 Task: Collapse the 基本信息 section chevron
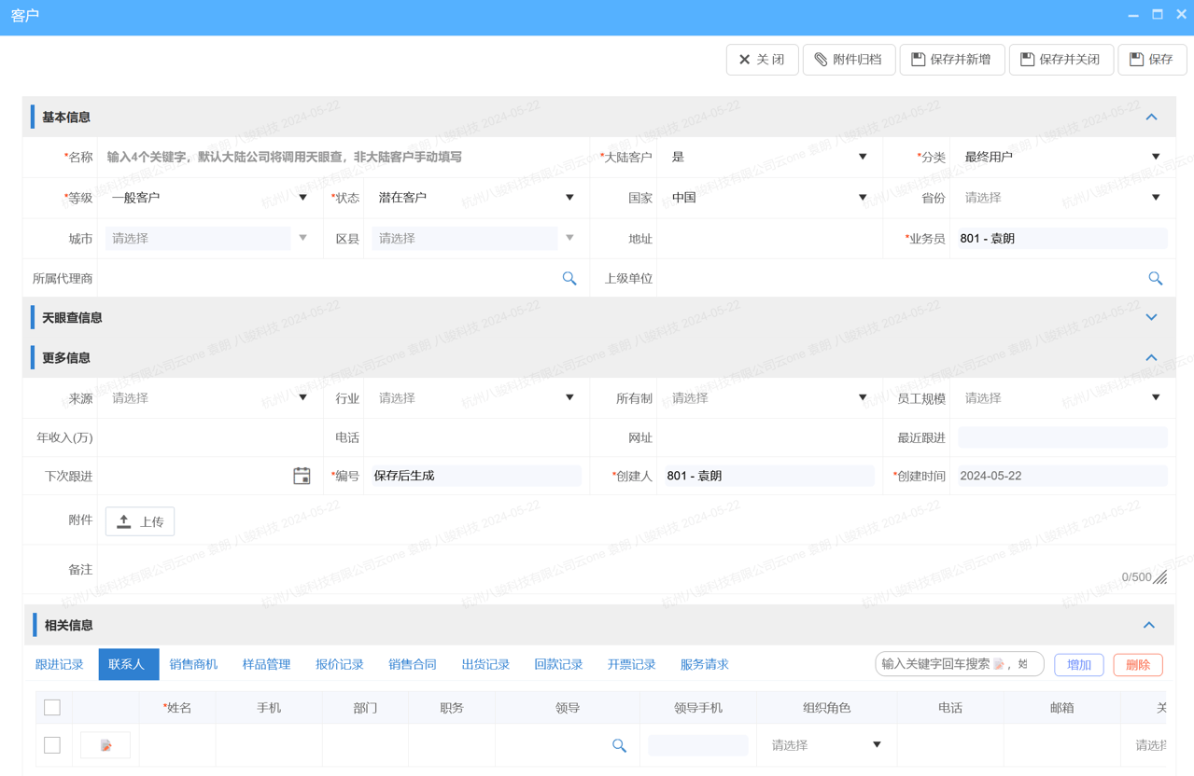coord(1151,117)
